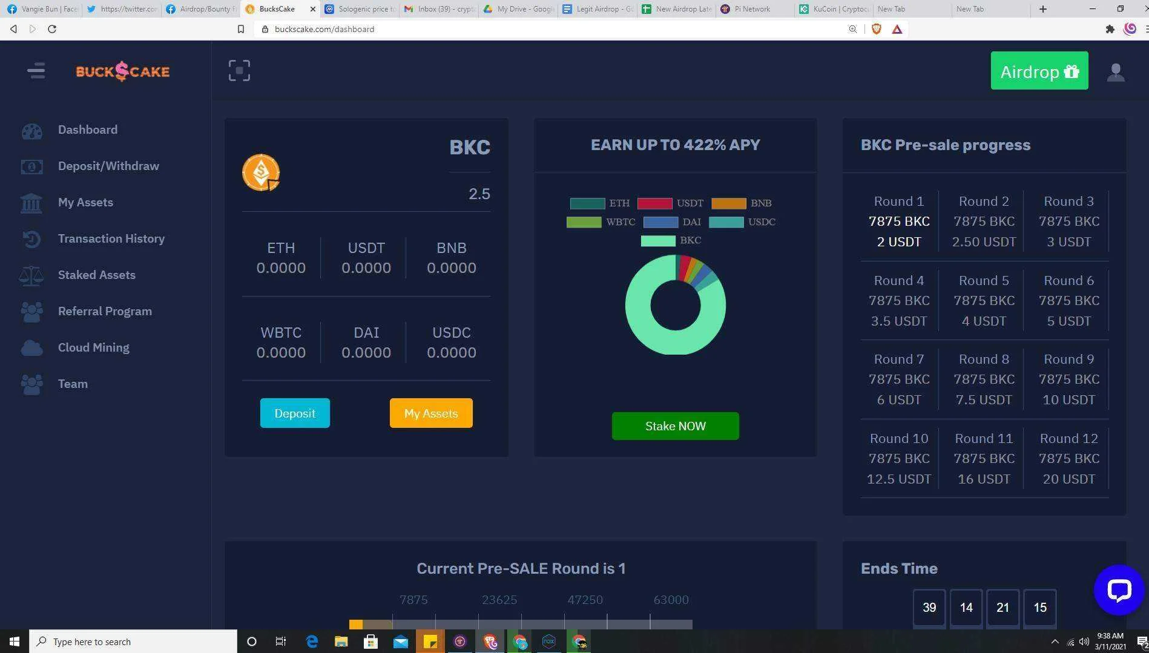Open Referral Program page
This screenshot has height=653, width=1149.
[105, 311]
